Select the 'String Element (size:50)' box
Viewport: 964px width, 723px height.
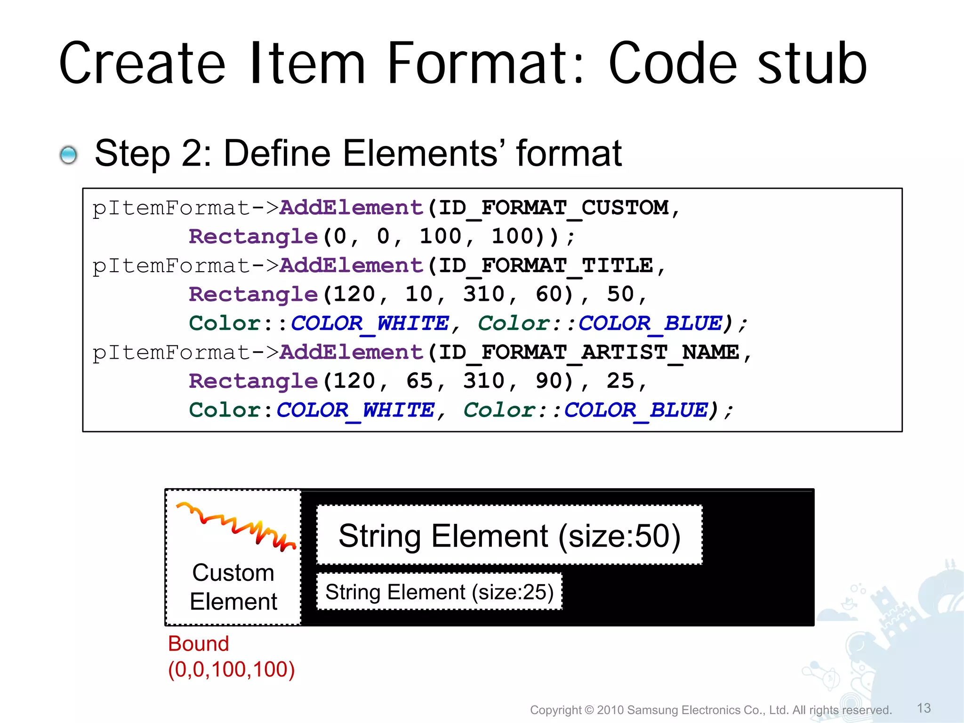(x=509, y=535)
